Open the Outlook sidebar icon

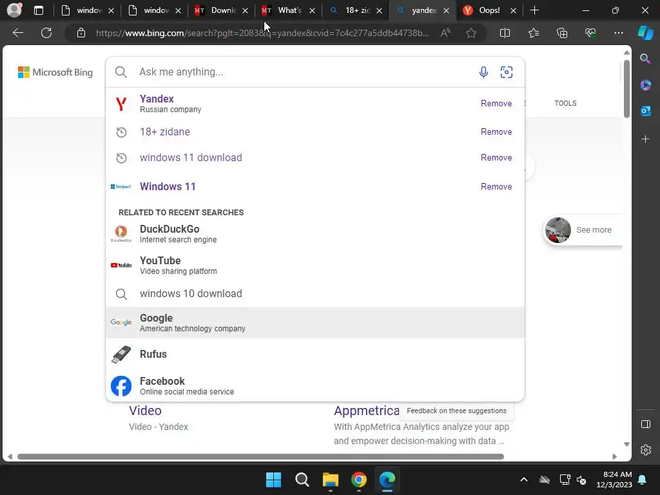coord(645,111)
